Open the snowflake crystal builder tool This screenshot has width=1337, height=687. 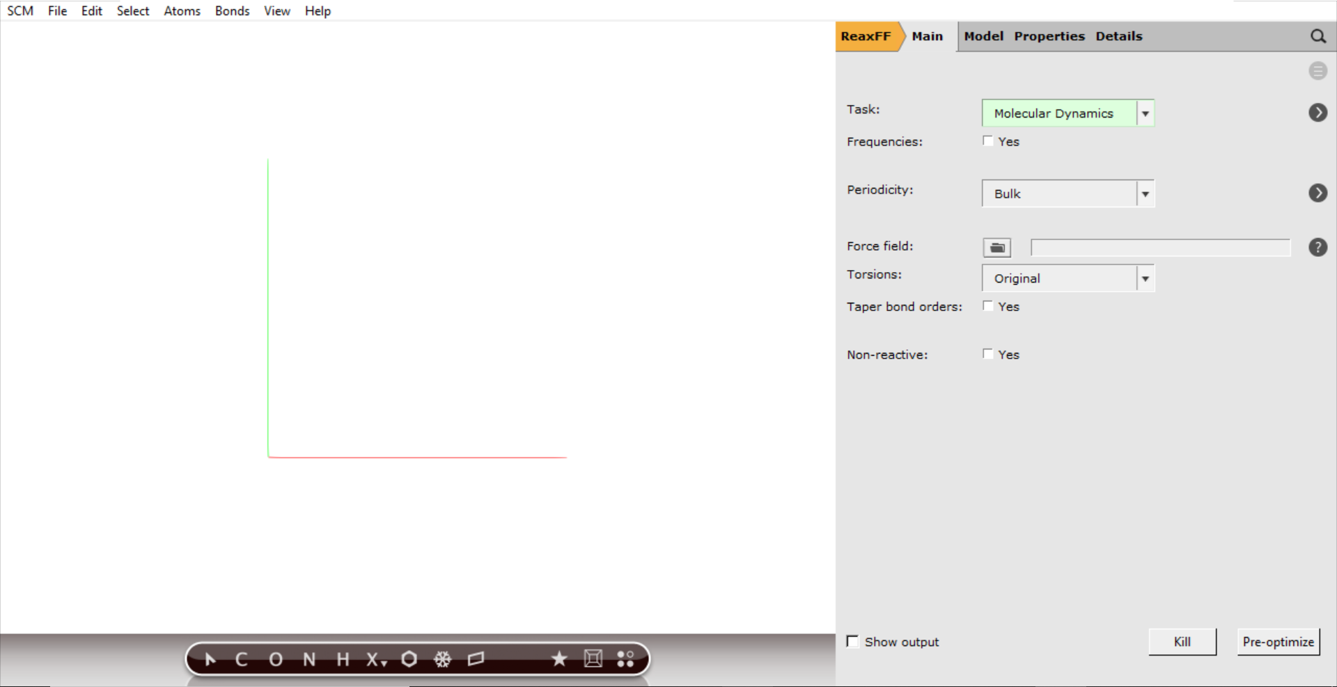pyautogui.click(x=443, y=658)
